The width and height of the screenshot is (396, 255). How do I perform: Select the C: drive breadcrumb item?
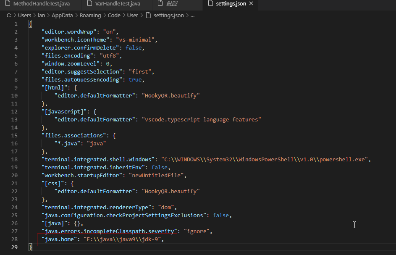click(x=8, y=15)
